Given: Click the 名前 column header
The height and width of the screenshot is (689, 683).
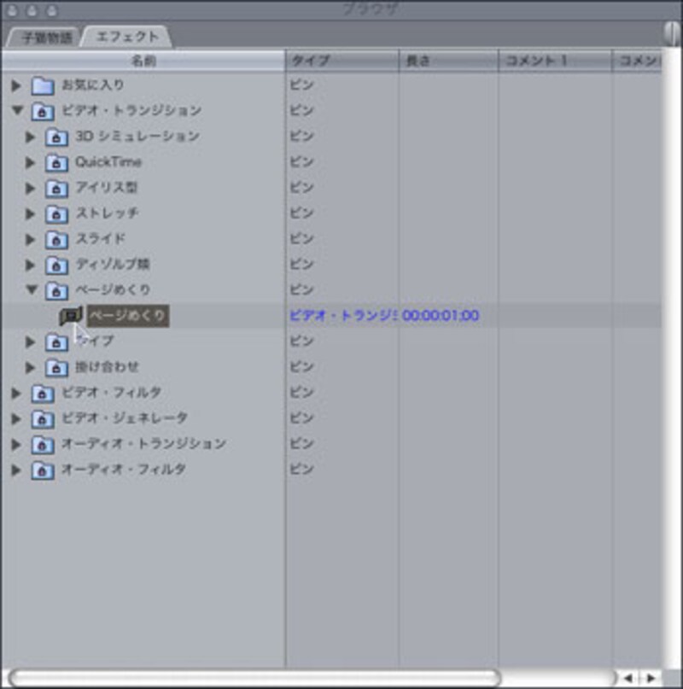Looking at the screenshot, I should (x=143, y=61).
